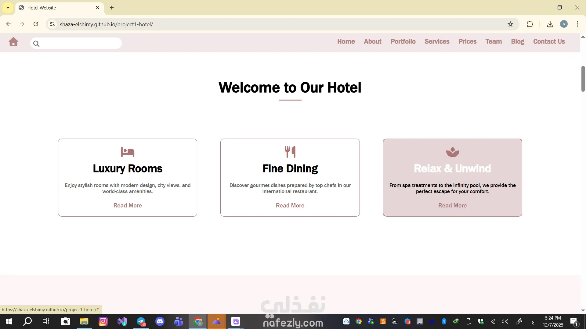This screenshot has width=586, height=329.
Task: Open Chrome three-dot menu
Action: (x=577, y=24)
